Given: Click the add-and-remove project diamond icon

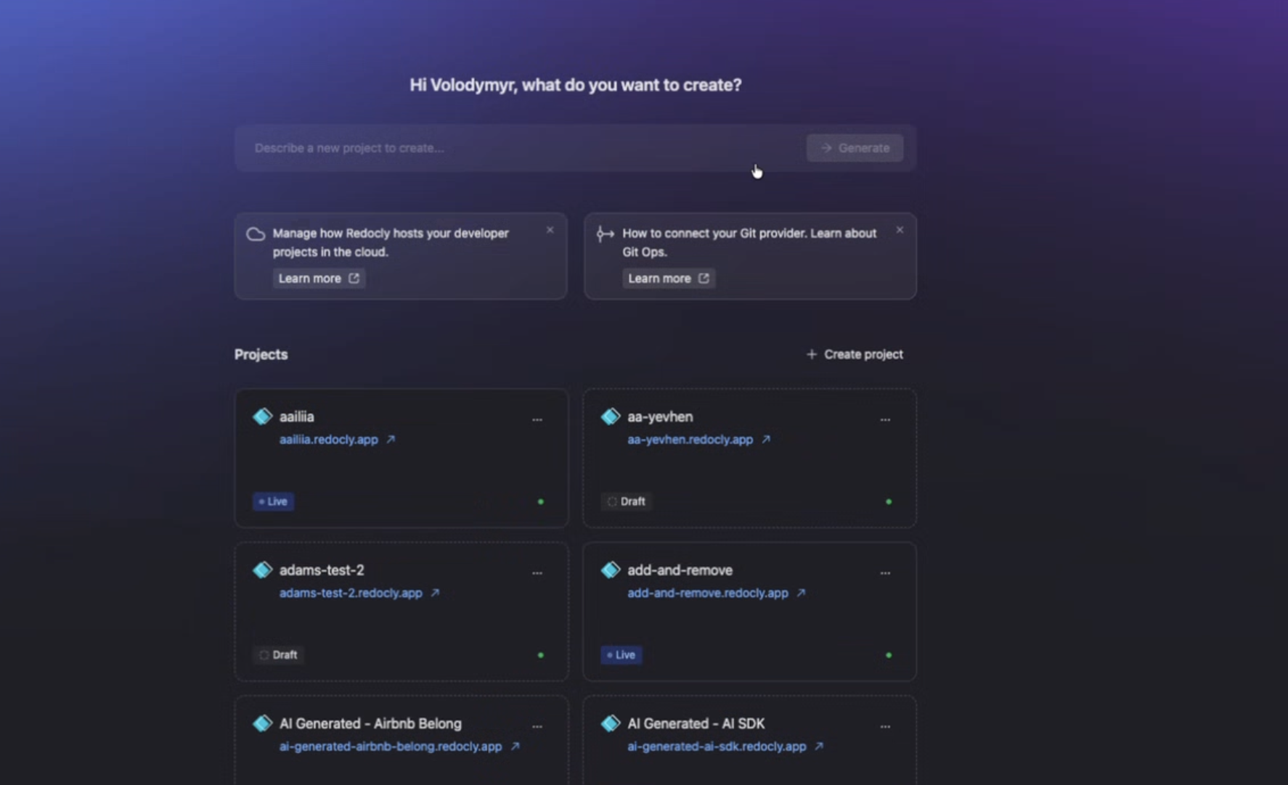Looking at the screenshot, I should pyautogui.click(x=611, y=570).
